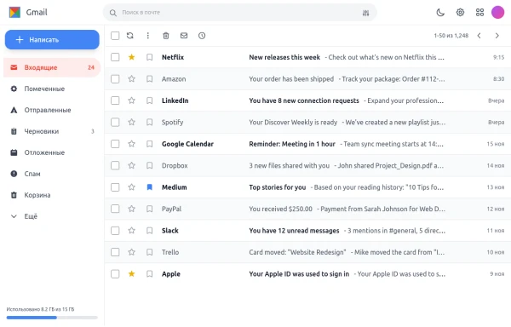This screenshot has width=511, height=327.
Task: Toggle dark mode moon icon
Action: pyautogui.click(x=440, y=13)
